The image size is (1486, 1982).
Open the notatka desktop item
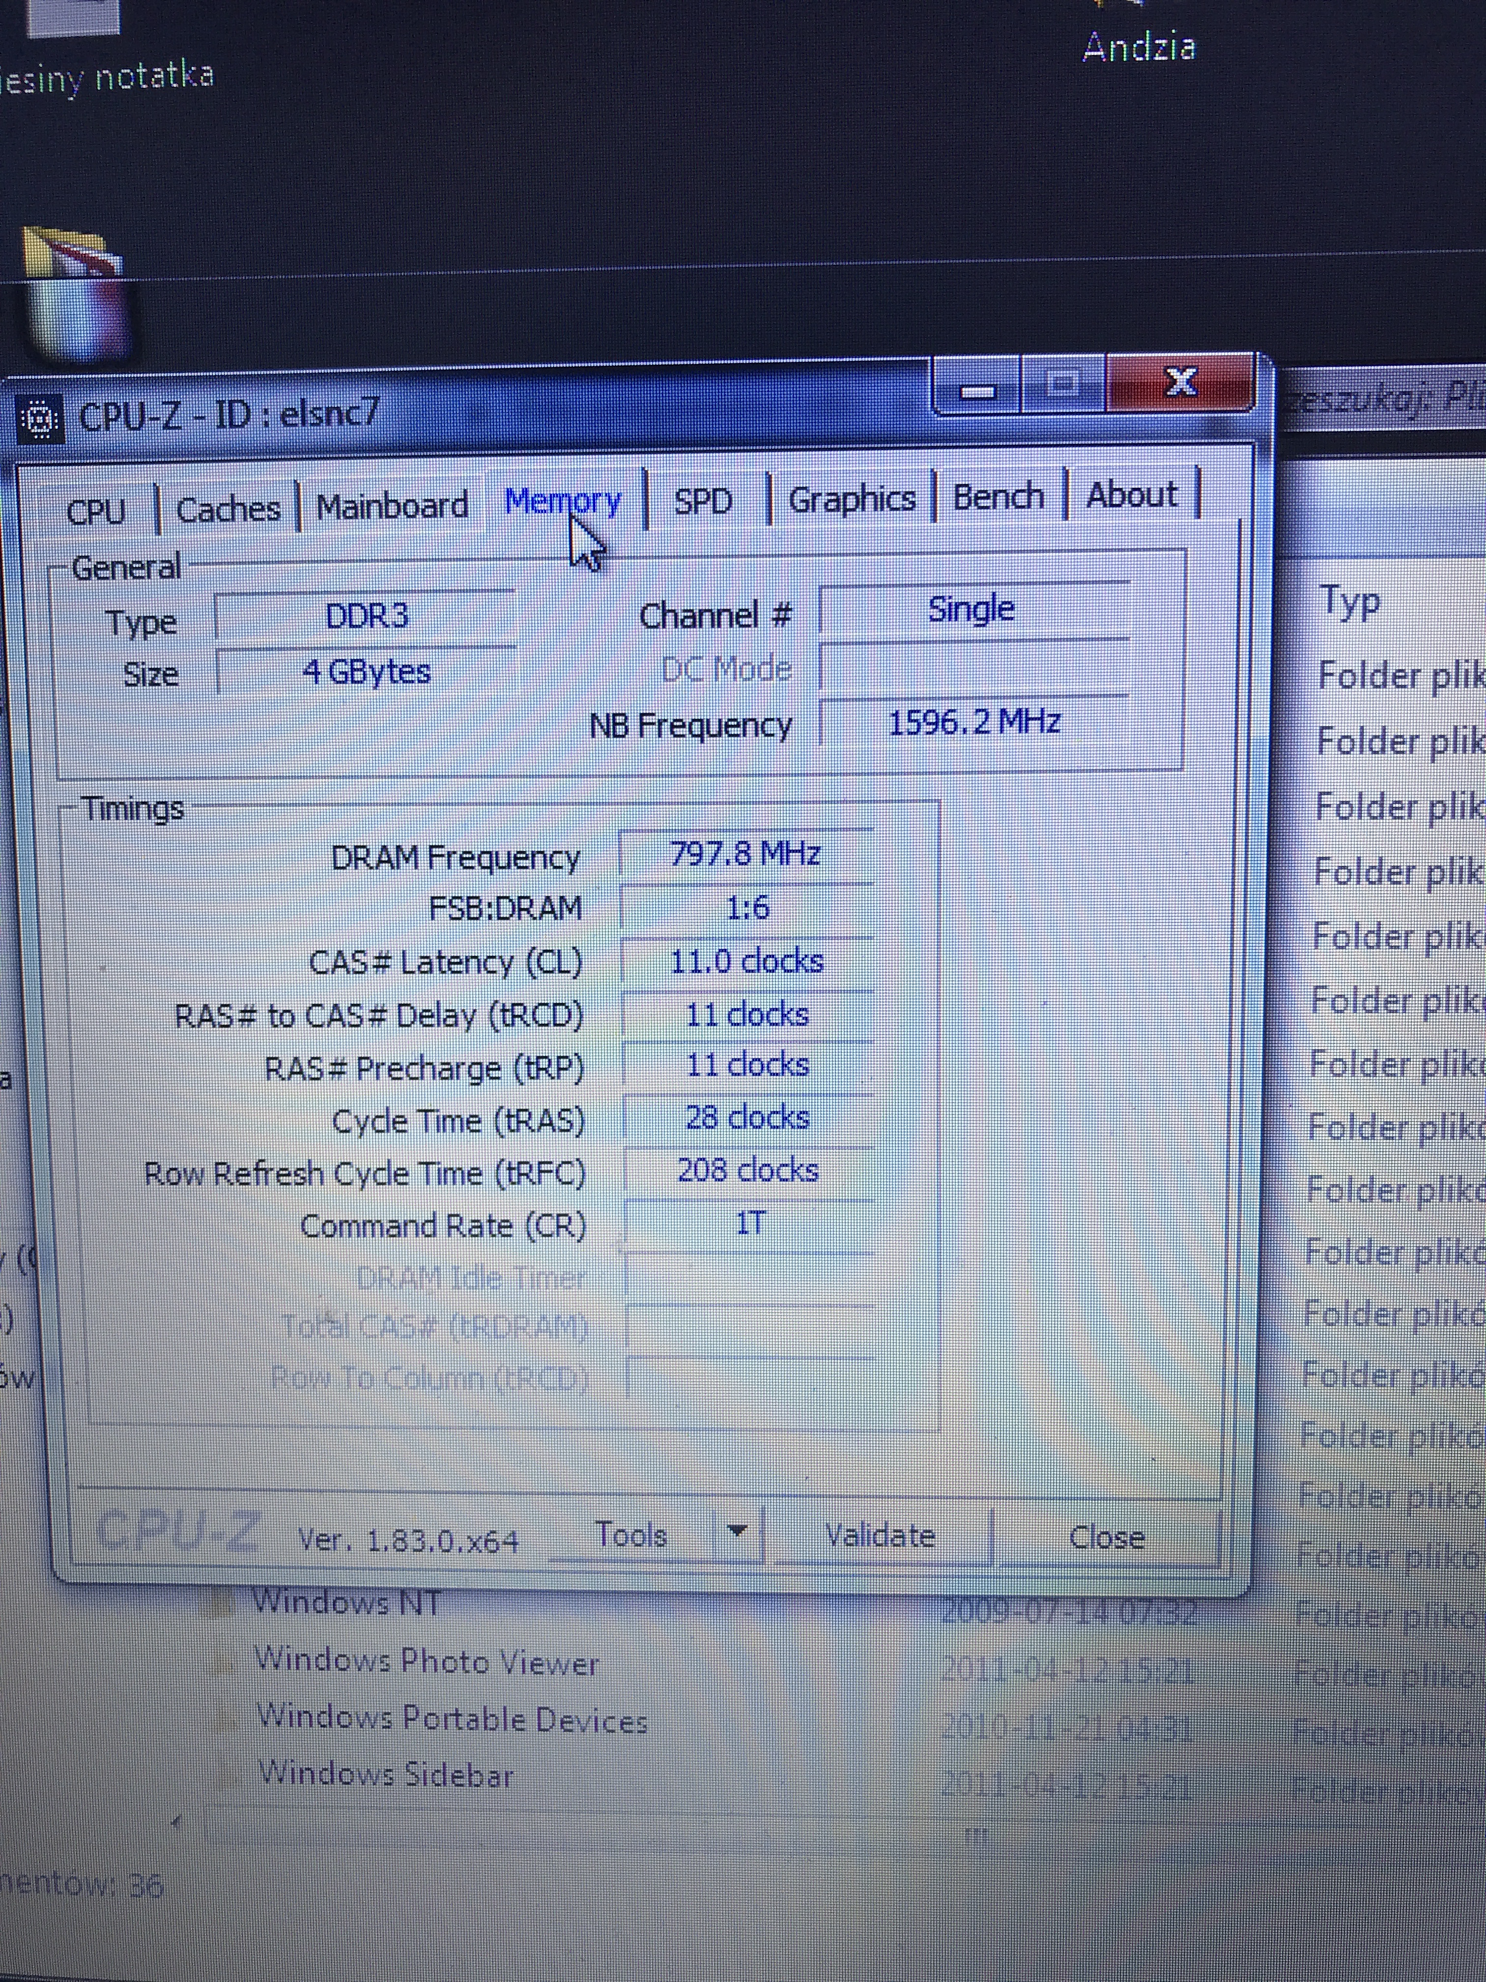click(x=108, y=76)
